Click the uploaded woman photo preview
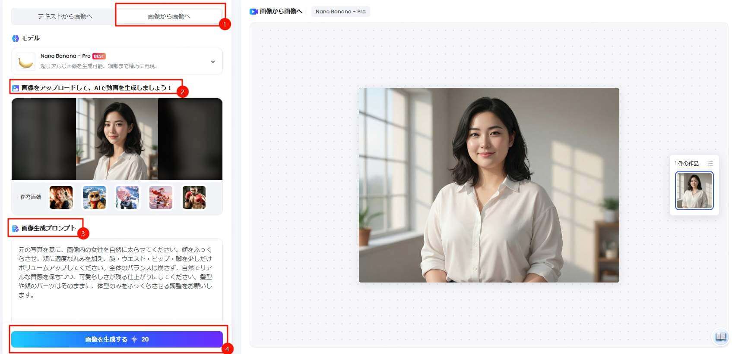This screenshot has height=354, width=732. [x=117, y=139]
